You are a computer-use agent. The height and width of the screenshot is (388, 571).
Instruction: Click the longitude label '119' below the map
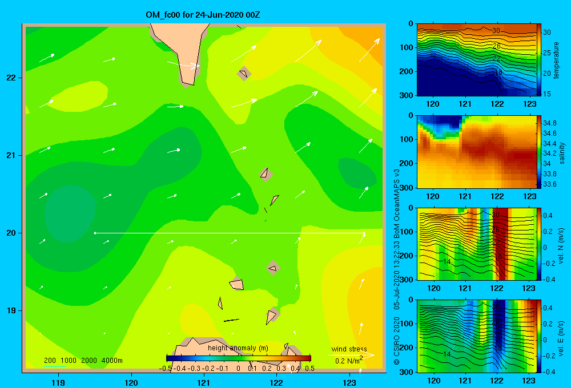(58, 382)
